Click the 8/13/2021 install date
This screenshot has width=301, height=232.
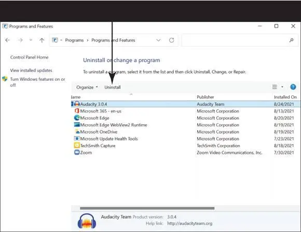point(284,111)
